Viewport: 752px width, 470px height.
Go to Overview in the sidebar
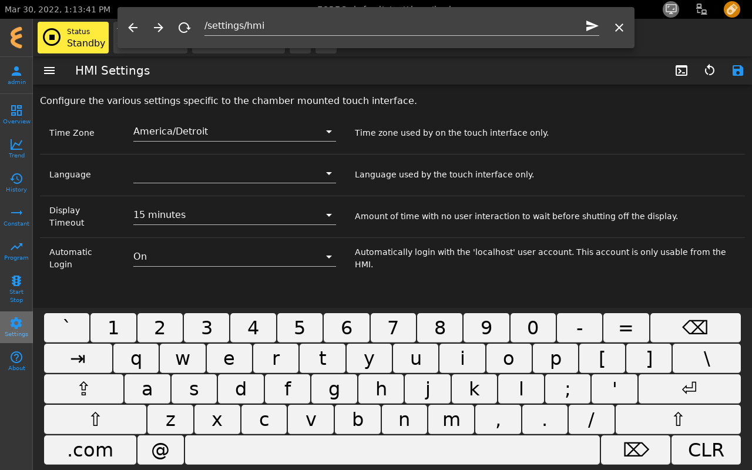point(16,115)
